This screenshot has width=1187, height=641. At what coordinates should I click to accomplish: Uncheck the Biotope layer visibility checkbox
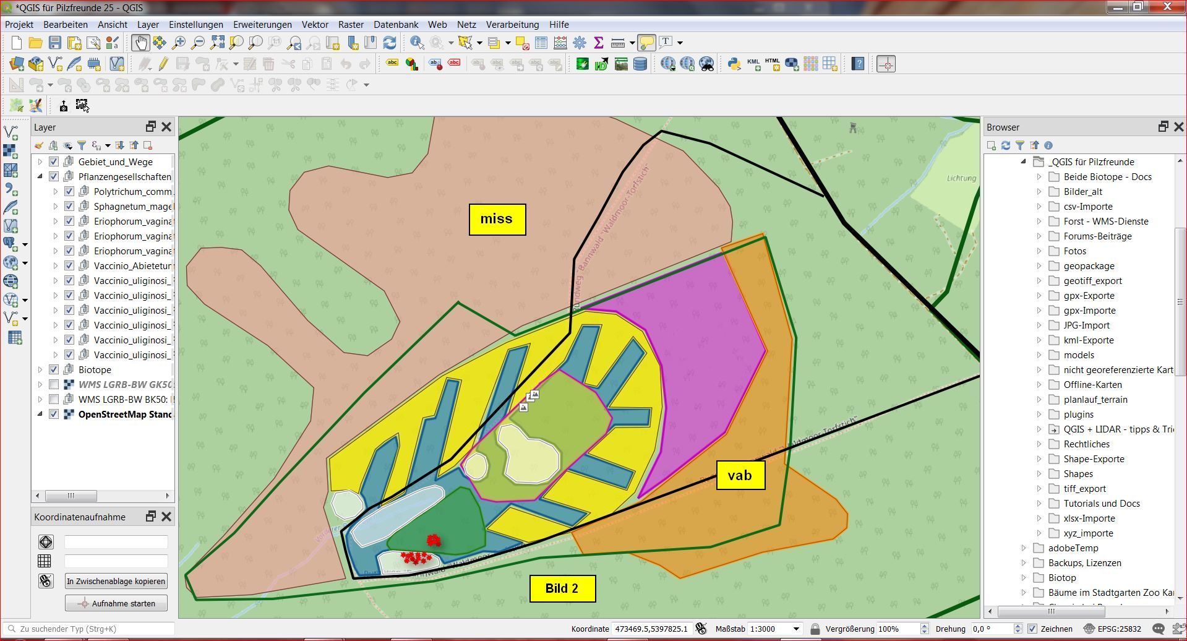tap(54, 370)
